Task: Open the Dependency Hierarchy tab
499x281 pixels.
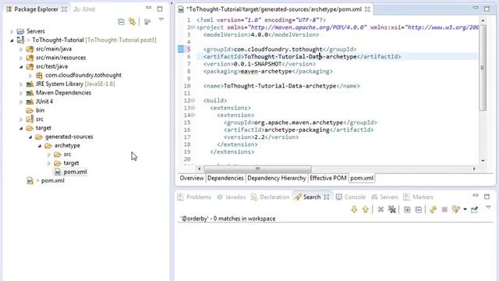Action: 277,178
